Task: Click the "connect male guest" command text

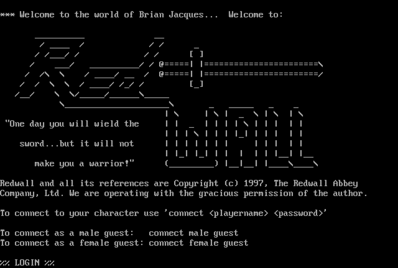Action: 193,233
